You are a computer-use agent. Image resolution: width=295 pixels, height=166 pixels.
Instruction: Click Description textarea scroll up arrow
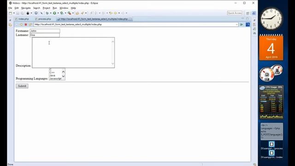(x=112, y=41)
